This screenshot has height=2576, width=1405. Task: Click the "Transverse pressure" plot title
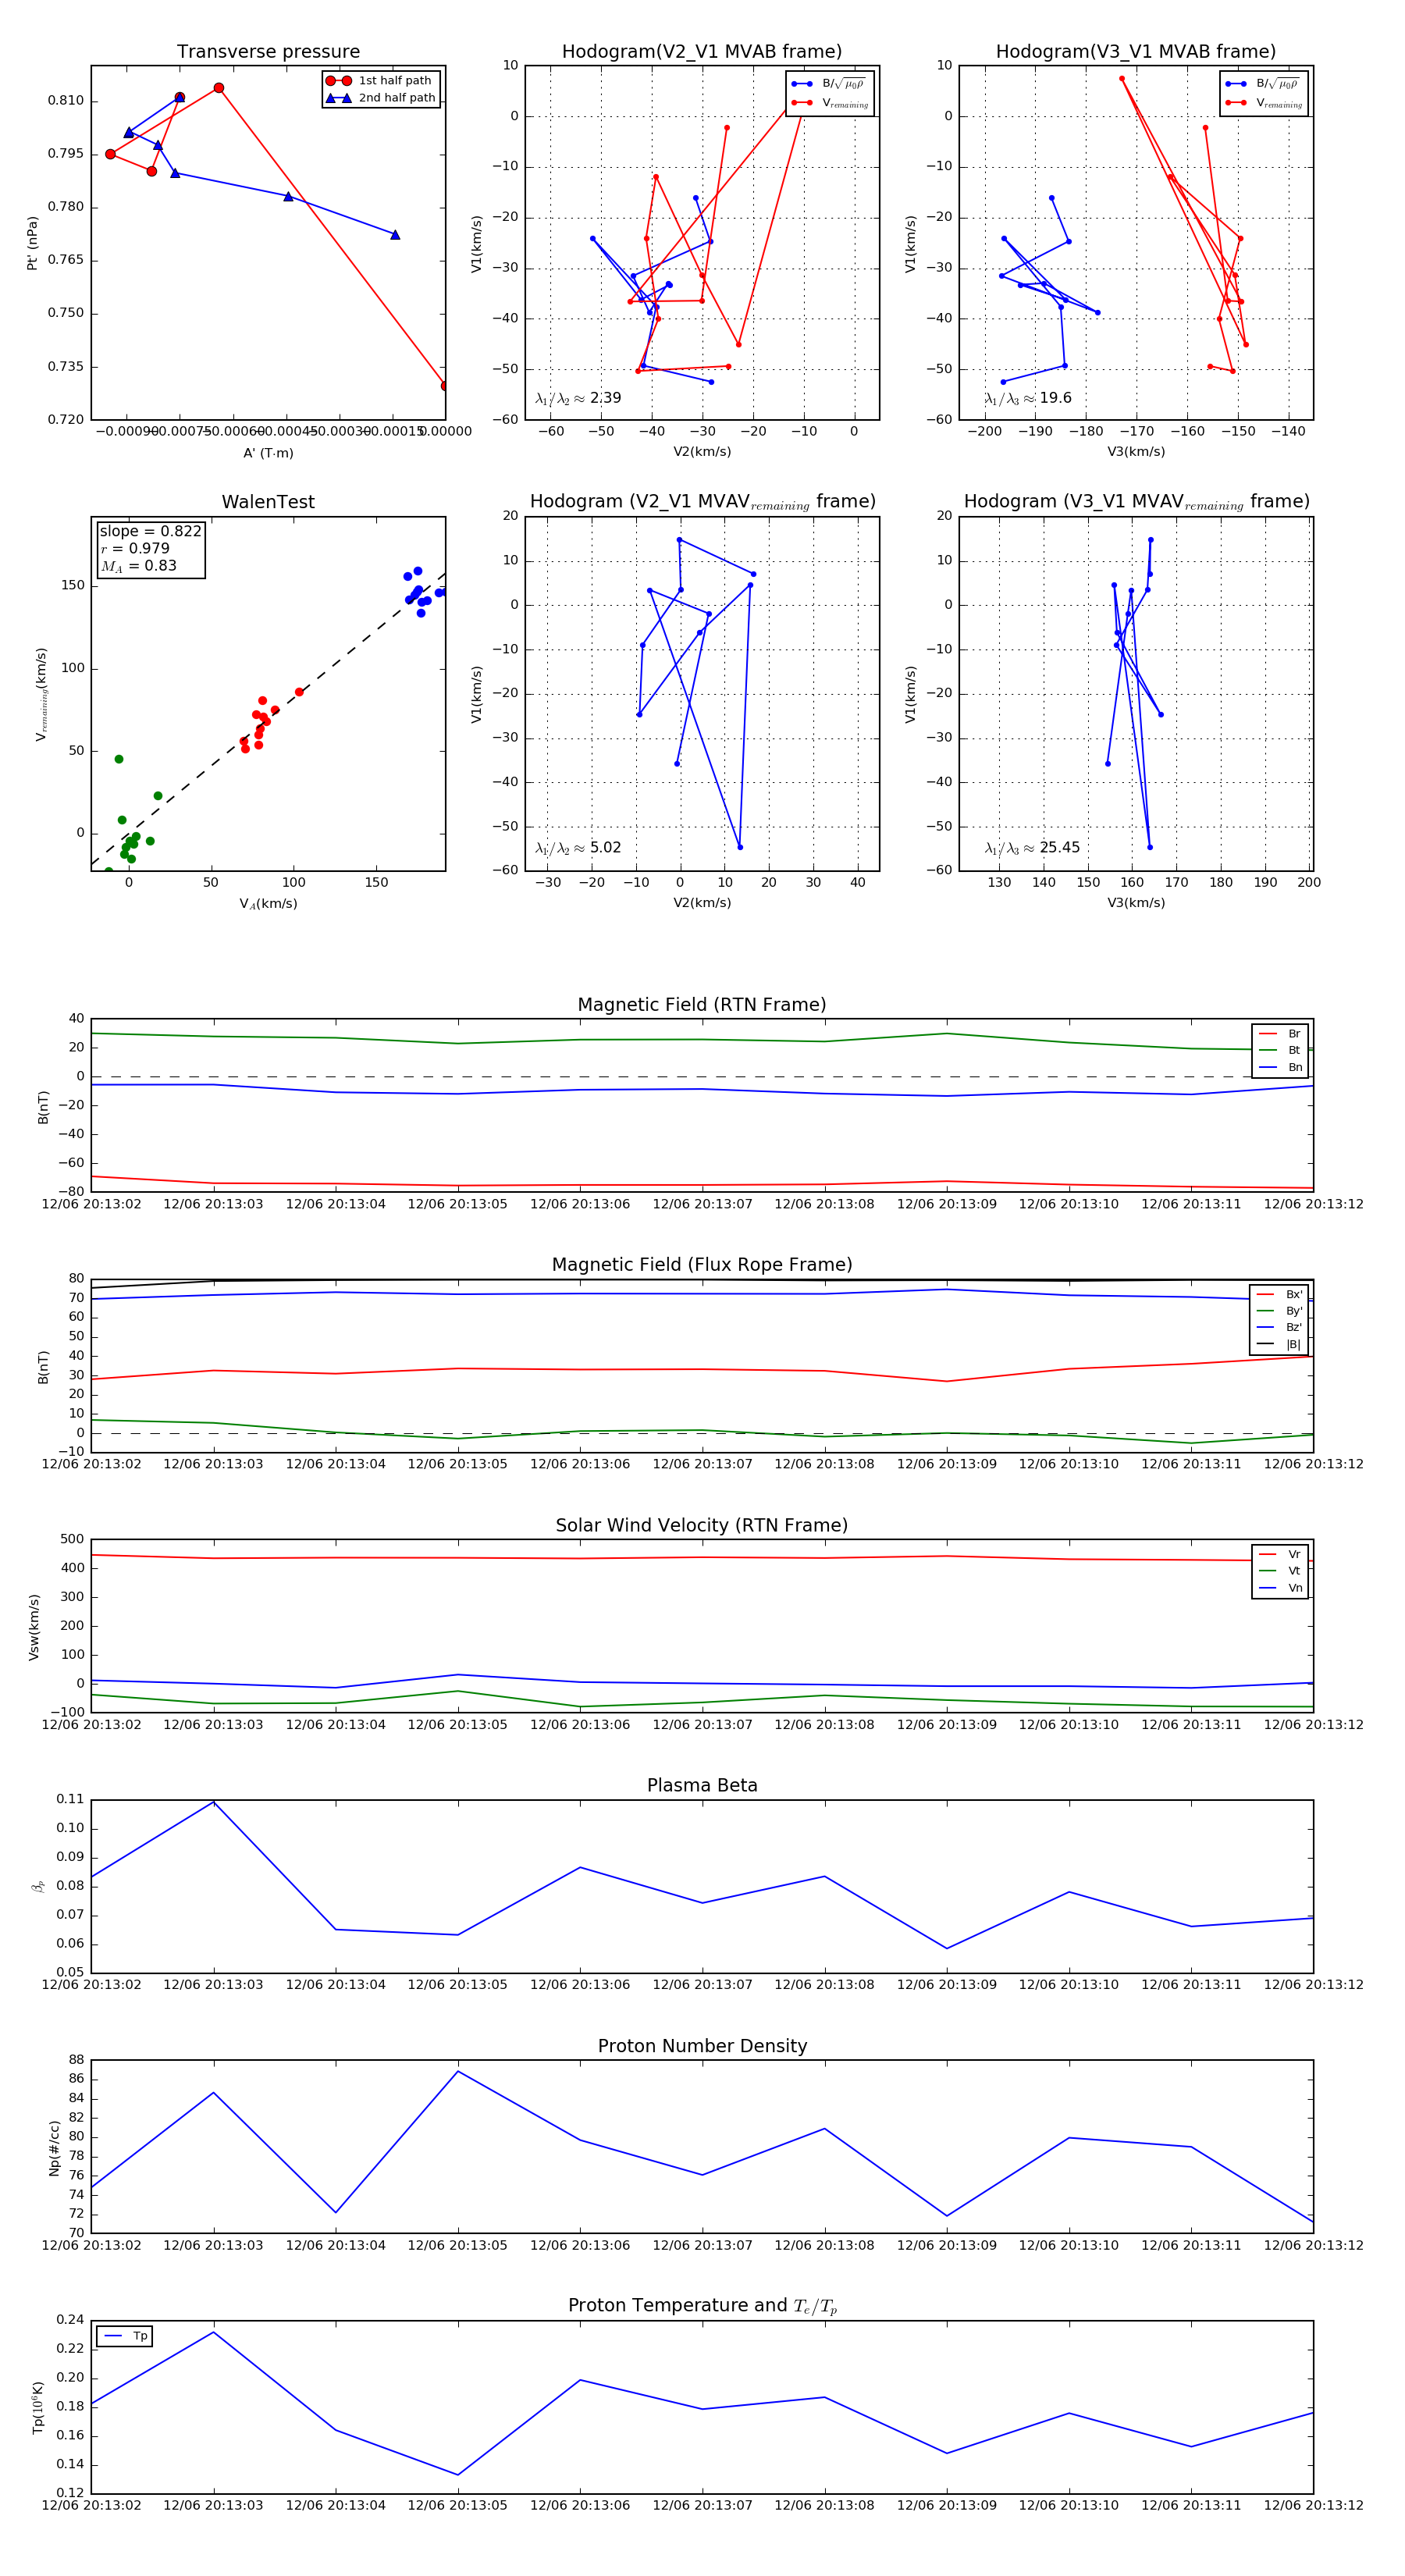click(268, 51)
